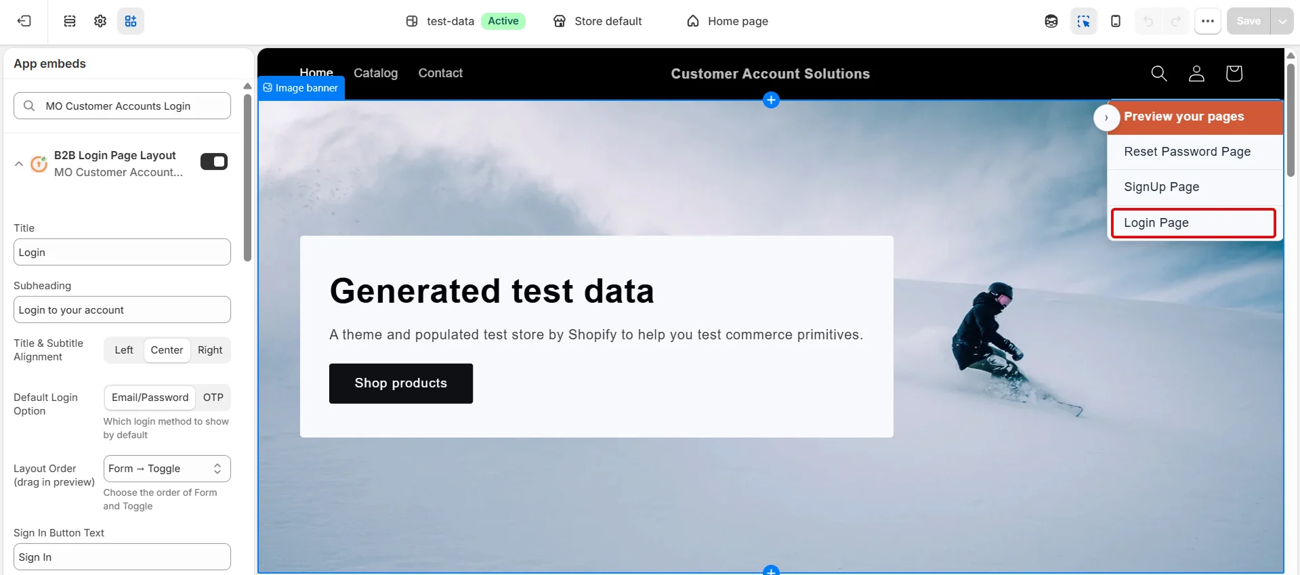Collapse the B2B Login Page Layout chevron

pyautogui.click(x=19, y=164)
